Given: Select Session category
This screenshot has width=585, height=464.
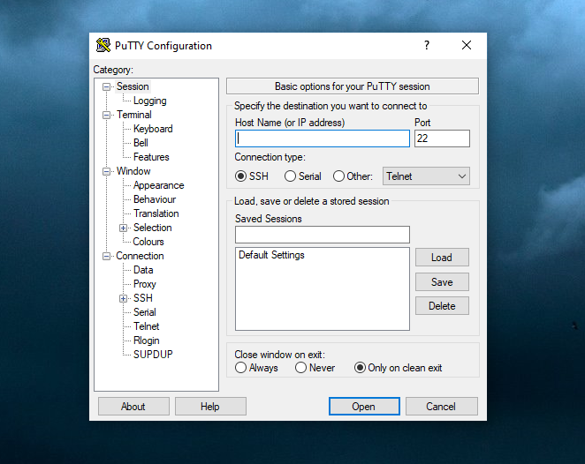Looking at the screenshot, I should tap(133, 86).
